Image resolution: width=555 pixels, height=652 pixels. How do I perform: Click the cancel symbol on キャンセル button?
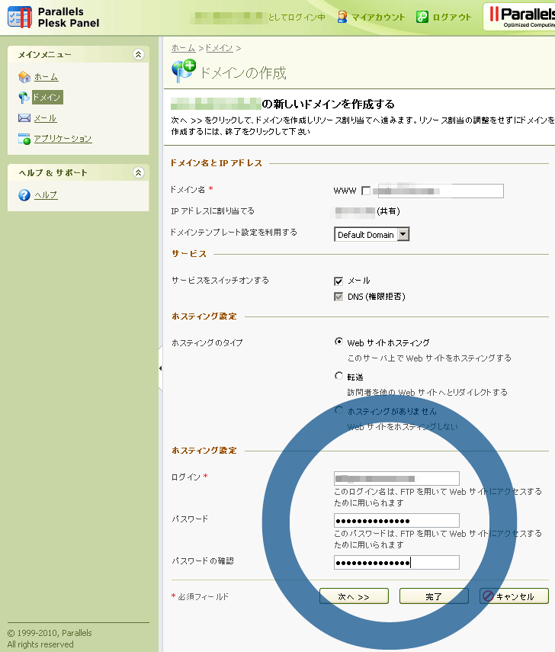488,596
